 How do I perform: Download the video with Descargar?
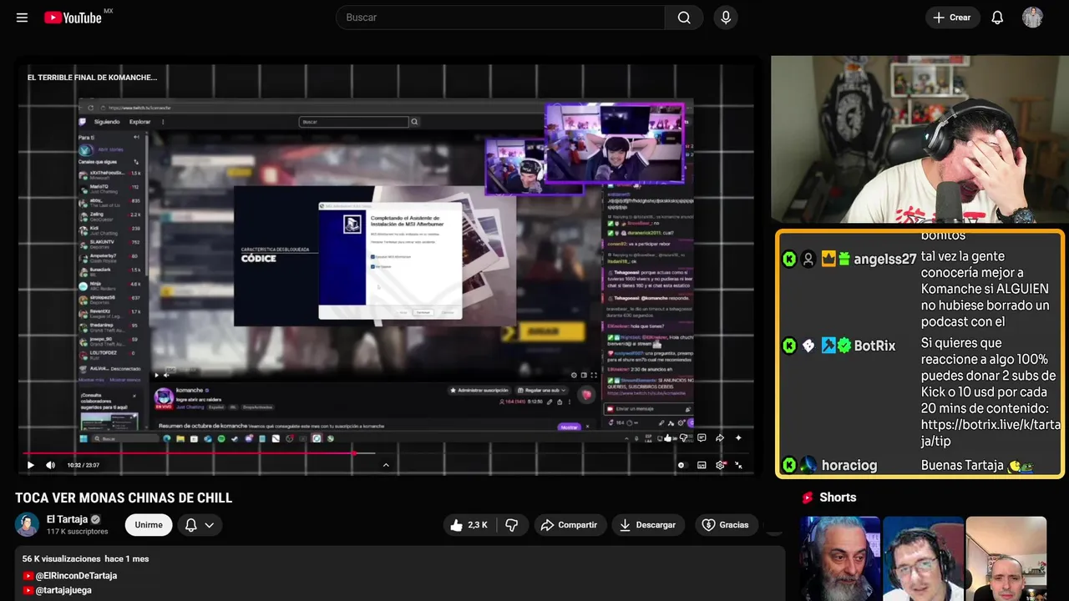pos(648,525)
